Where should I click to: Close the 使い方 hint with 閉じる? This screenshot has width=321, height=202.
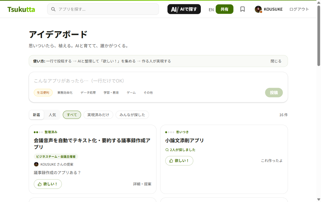[x=276, y=61]
